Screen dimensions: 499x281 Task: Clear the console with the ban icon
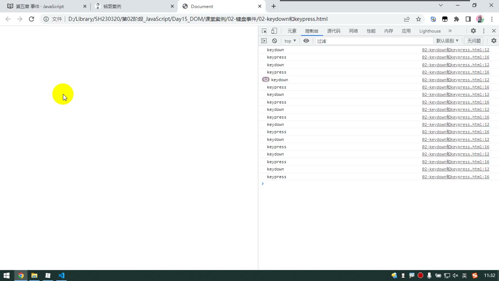pyautogui.click(x=274, y=41)
